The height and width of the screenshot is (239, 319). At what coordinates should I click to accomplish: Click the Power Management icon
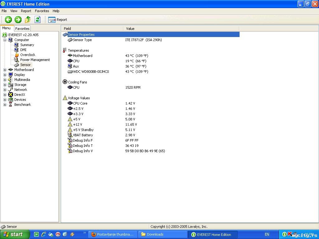[x=17, y=60]
